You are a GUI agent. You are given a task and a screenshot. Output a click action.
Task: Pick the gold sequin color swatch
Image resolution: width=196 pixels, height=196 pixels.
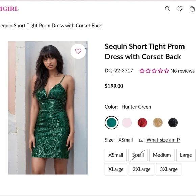pos(157,122)
